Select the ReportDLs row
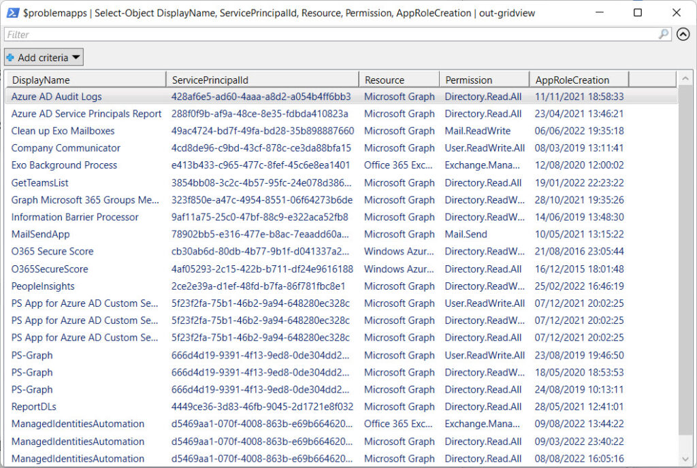The width and height of the screenshot is (697, 468). (342, 407)
